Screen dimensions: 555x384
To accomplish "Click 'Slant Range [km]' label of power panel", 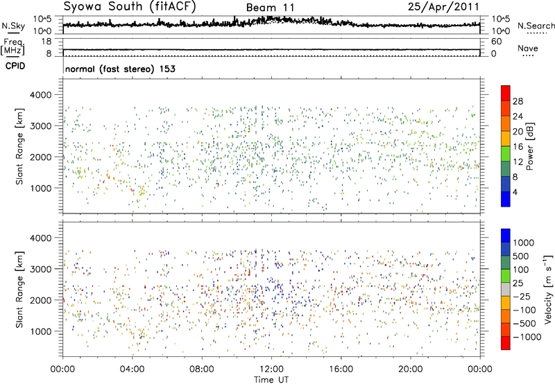I will coord(20,146).
